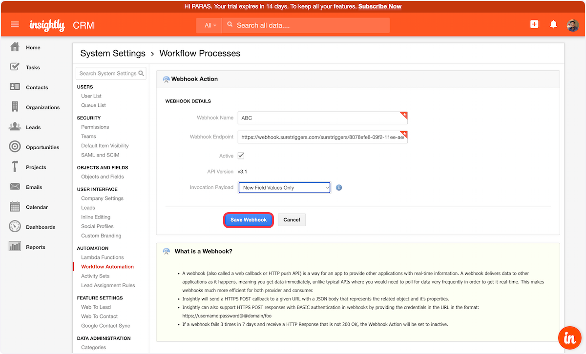This screenshot has width=586, height=354.
Task: Click the Calendar icon in sidebar
Action: (15, 207)
